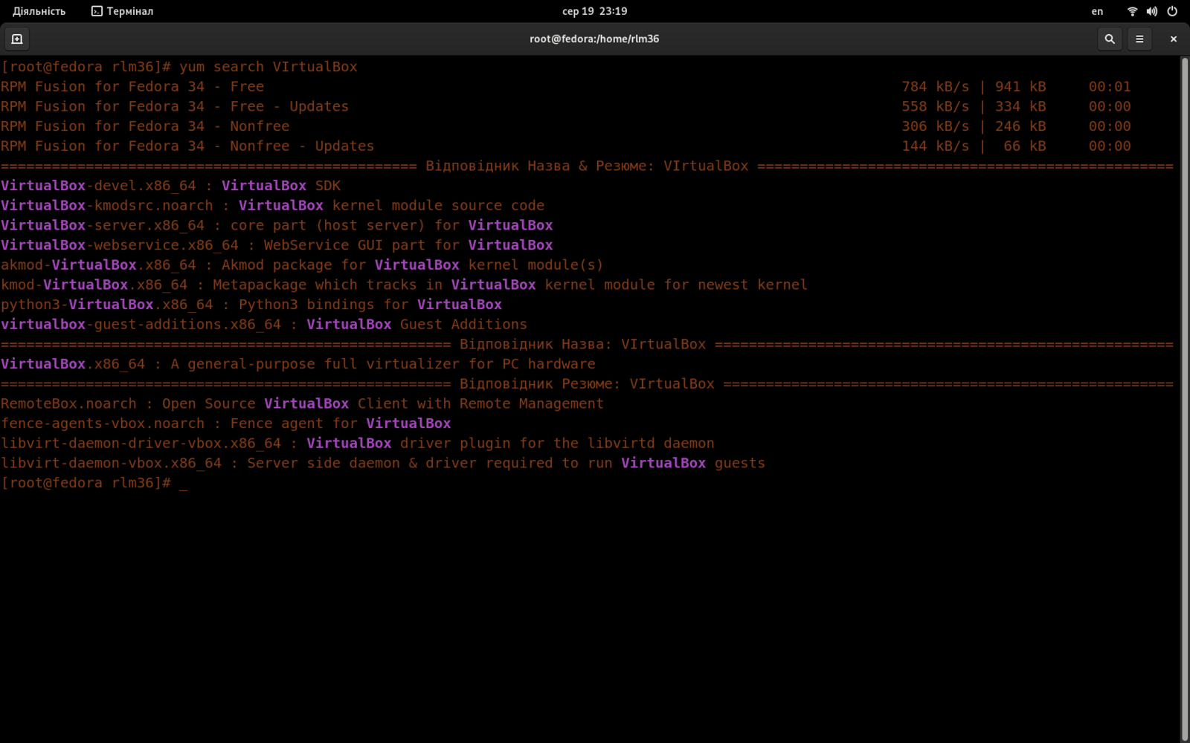Click the 'VirtualBox-kmodsrc.noarch' package name
This screenshot has width=1190, height=743.
click(x=107, y=206)
